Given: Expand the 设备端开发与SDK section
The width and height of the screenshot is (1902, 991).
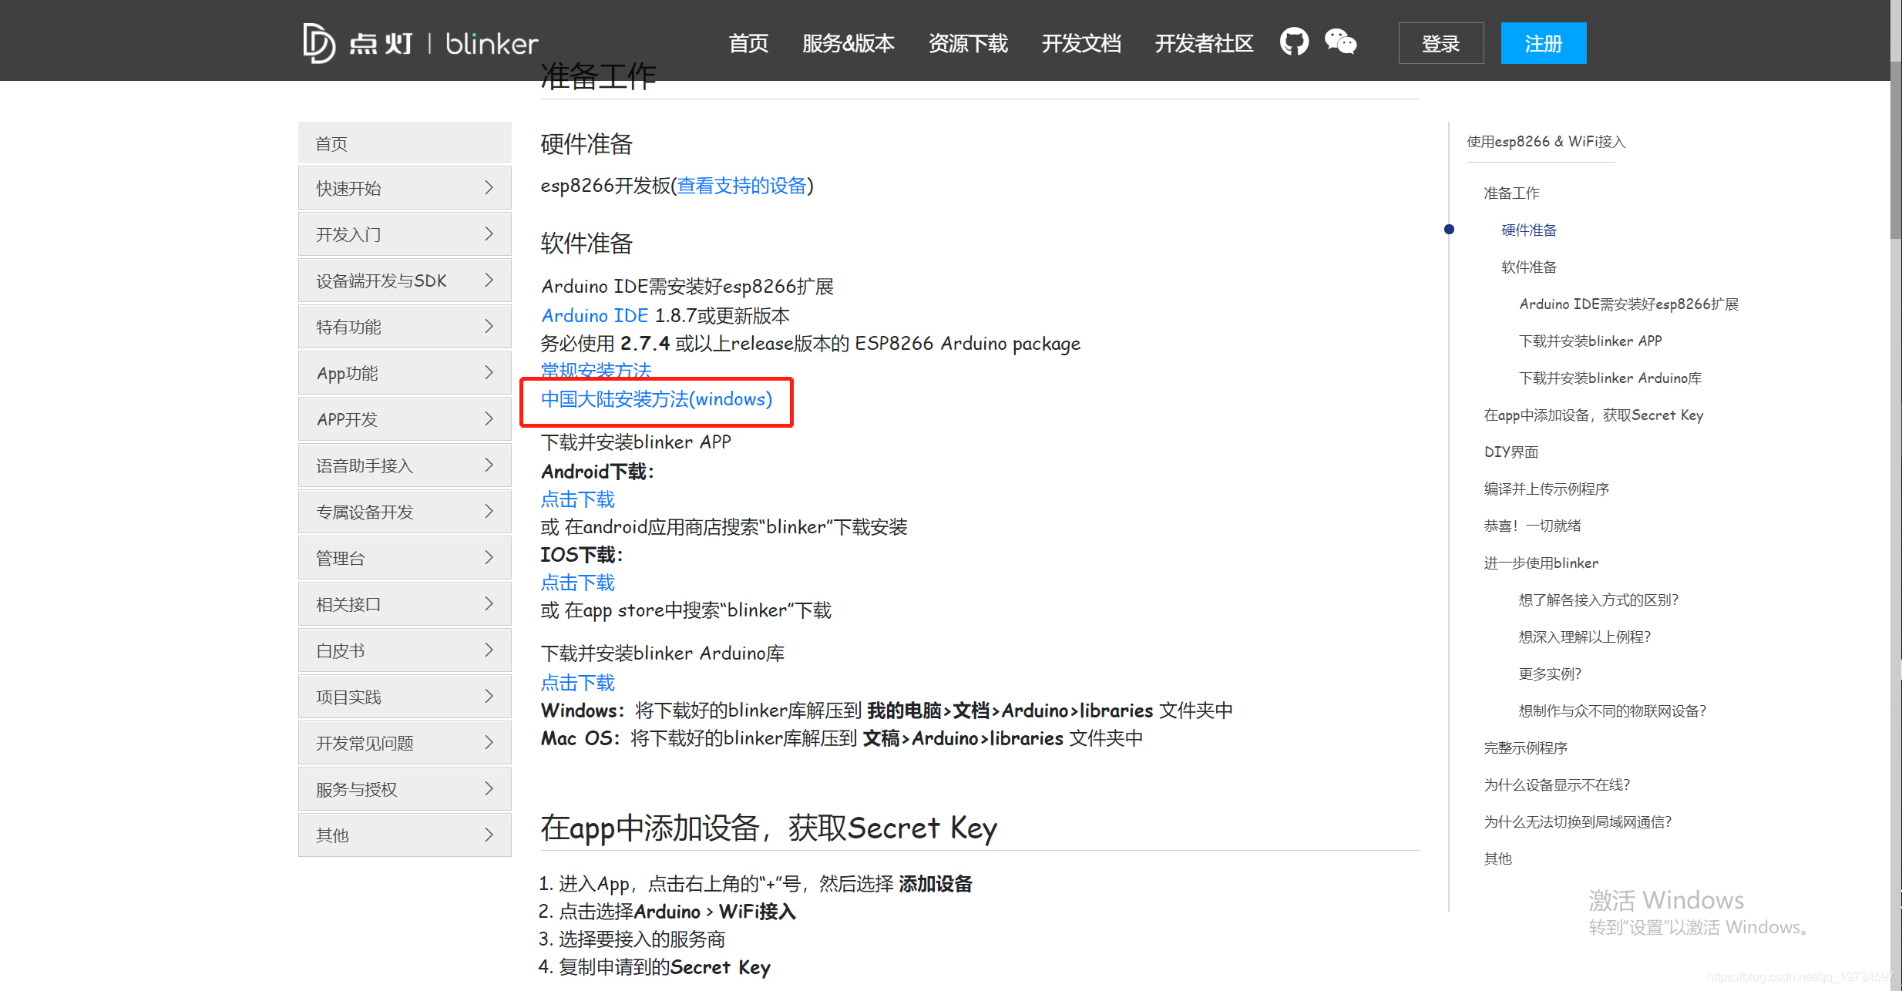Looking at the screenshot, I should tap(404, 280).
